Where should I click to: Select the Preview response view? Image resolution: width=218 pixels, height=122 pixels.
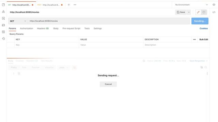pos(35,67)
